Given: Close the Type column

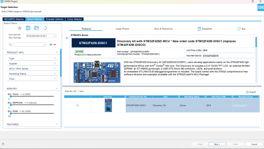Looking at the screenshot, I should click(x=178, y=97).
